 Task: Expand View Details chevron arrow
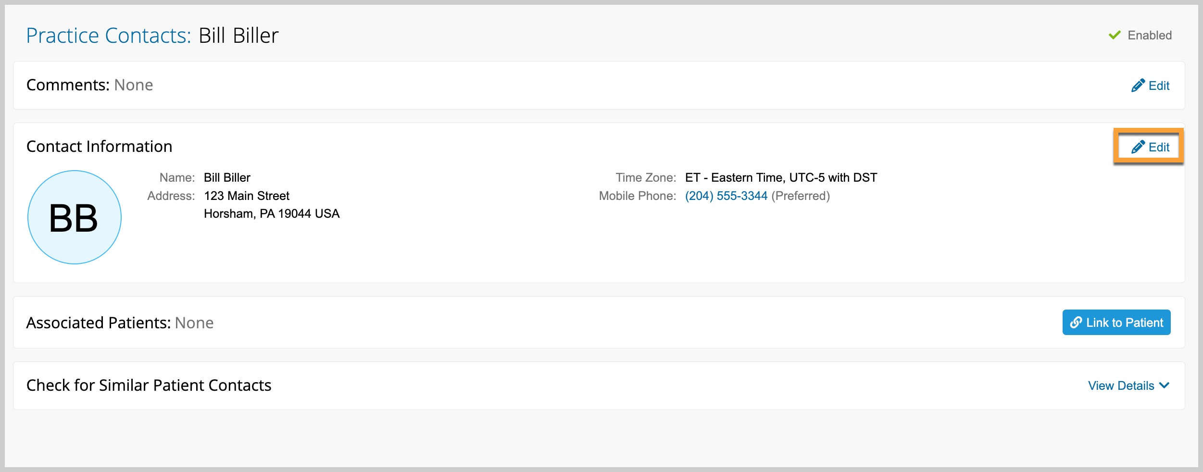(x=1164, y=385)
